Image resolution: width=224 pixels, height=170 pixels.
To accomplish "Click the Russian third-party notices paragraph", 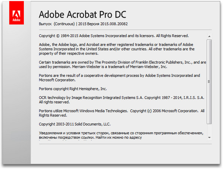I will 121,135.
